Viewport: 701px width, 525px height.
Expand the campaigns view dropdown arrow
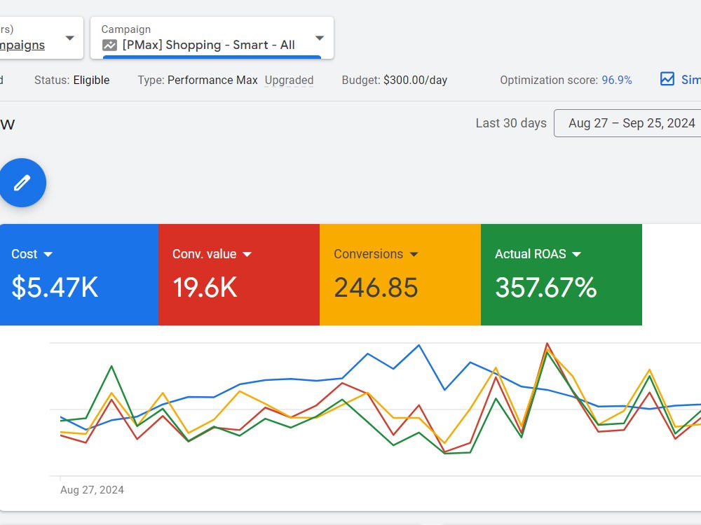69,38
